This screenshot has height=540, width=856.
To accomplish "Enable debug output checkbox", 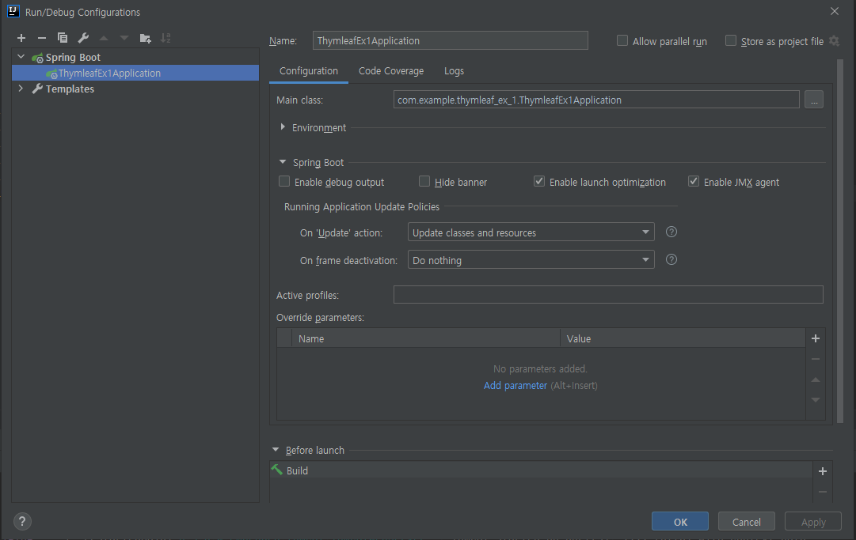I will pyautogui.click(x=283, y=182).
